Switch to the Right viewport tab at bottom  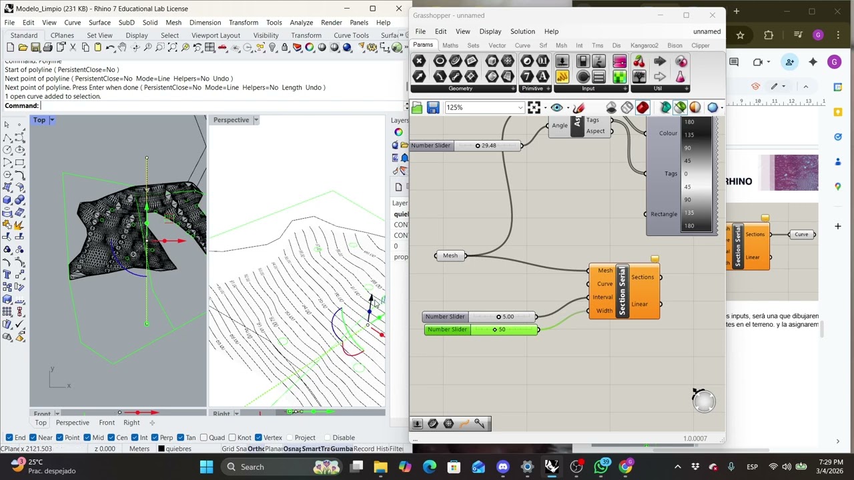coord(131,423)
